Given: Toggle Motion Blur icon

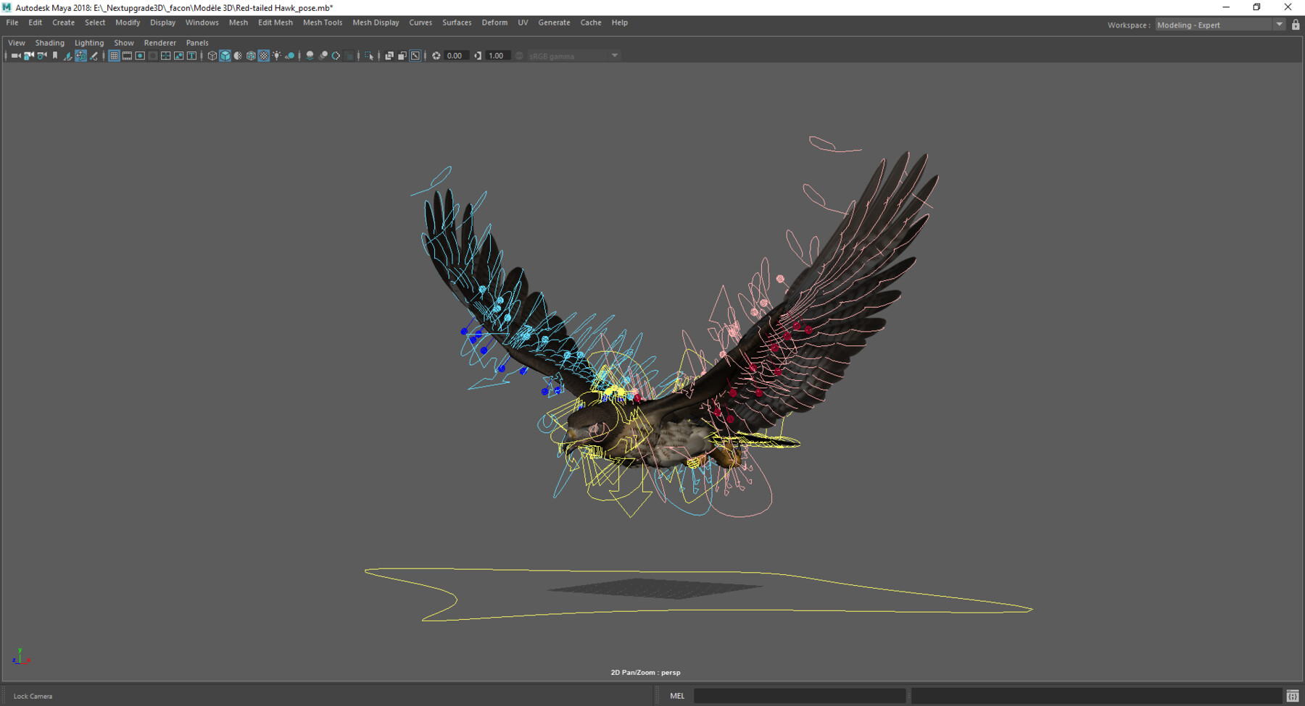Looking at the screenshot, I should point(323,56).
